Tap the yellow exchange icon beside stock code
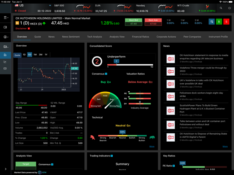The height and width of the screenshot is (175, 234). (17, 23)
